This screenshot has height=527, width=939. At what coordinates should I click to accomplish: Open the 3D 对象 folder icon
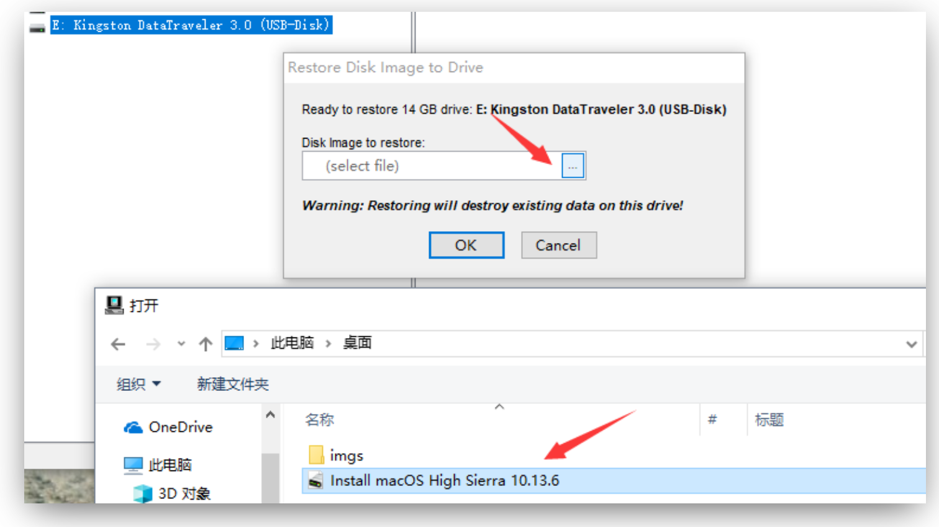[143, 493]
